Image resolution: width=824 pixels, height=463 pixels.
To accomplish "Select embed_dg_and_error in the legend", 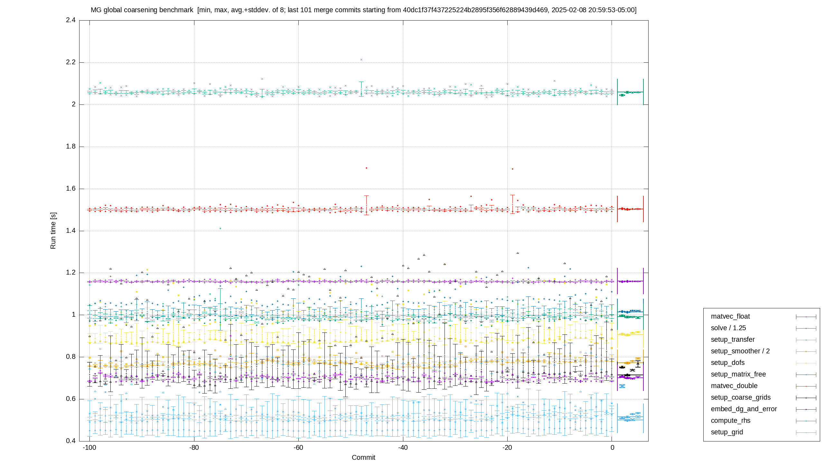I will pyautogui.click(x=744, y=409).
